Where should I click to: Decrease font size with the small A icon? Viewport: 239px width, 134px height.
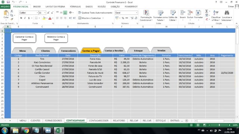pos(52,13)
